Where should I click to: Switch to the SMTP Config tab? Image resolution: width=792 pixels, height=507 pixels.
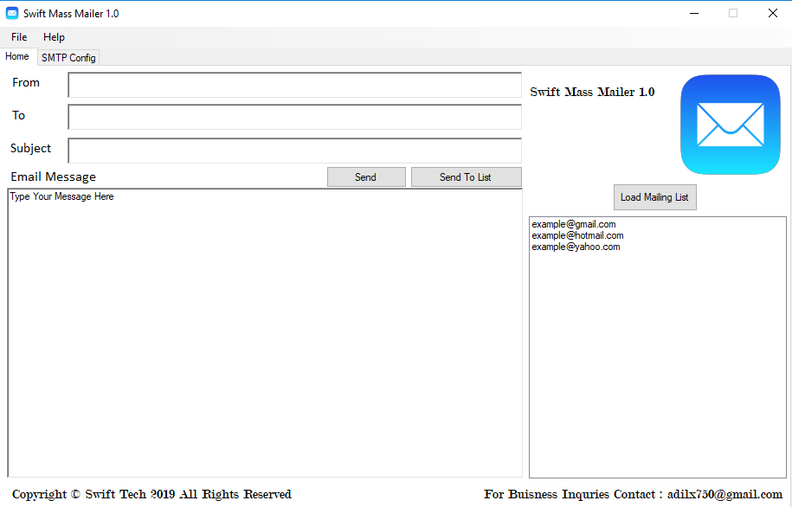pyautogui.click(x=68, y=58)
